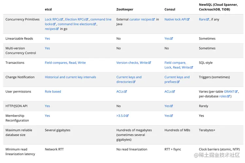
Task: Open the Election RPCs link
Action: click(75, 20)
